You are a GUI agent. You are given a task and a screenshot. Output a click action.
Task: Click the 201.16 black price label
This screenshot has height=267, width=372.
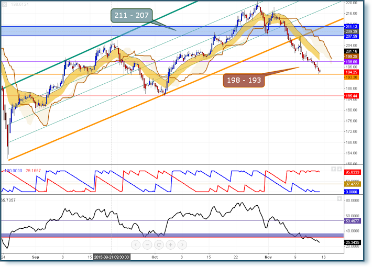point(352,51)
